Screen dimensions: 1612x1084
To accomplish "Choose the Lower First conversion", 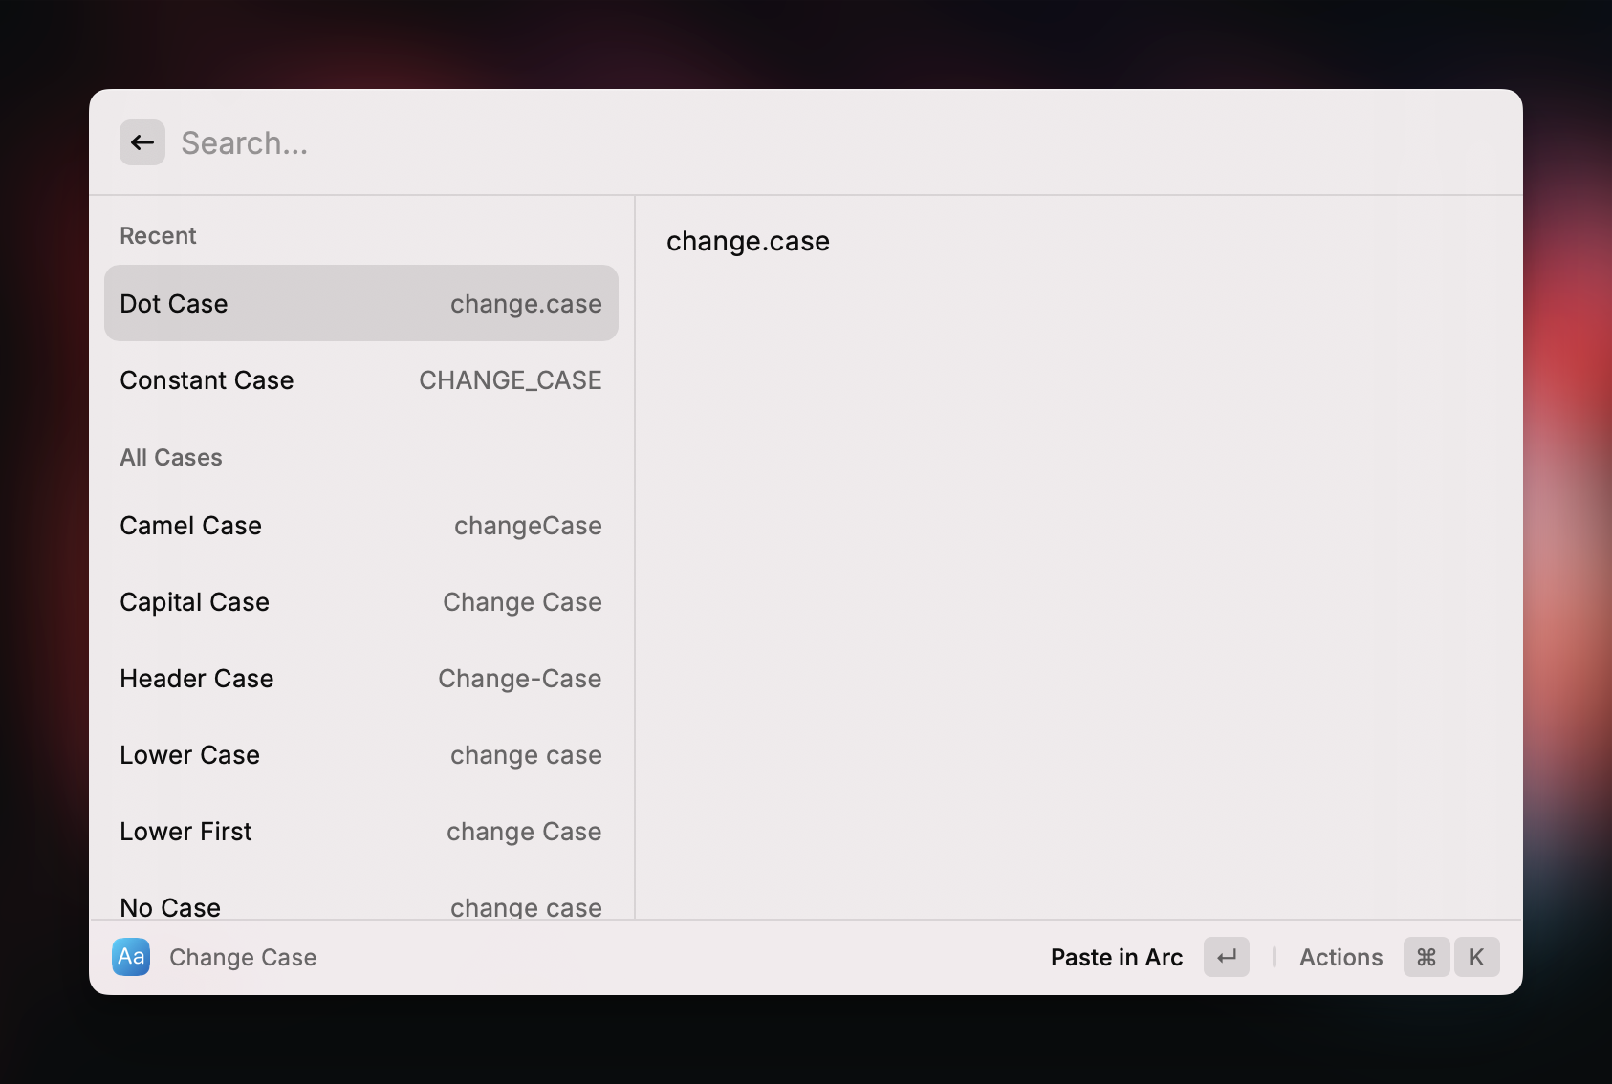I will 360,831.
